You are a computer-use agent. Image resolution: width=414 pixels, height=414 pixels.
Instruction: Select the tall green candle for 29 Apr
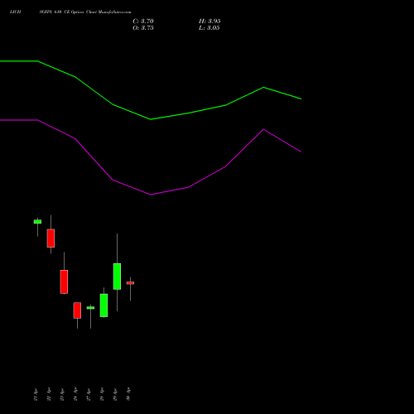coord(117,277)
